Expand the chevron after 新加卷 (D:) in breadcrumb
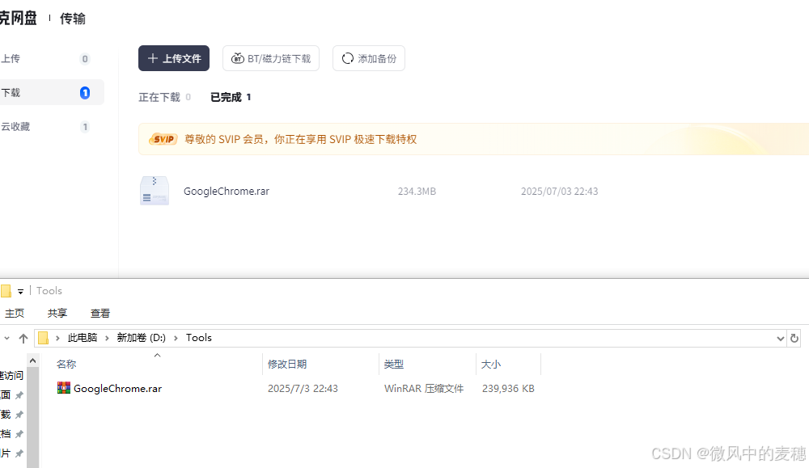Screen dimensions: 809x468 (176, 338)
